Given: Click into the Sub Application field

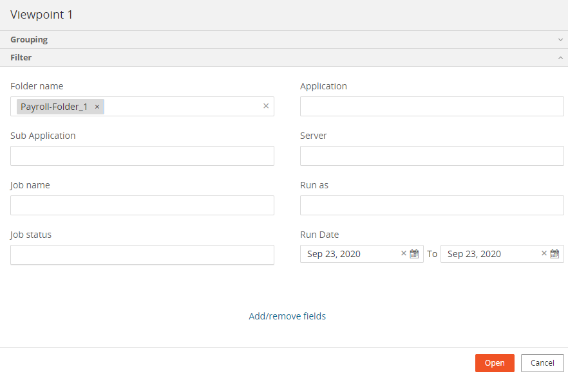Looking at the screenshot, I should [142, 156].
